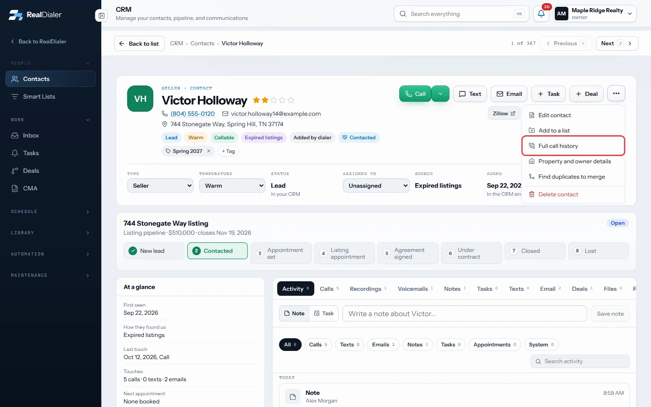Open the Assigned To dropdown
This screenshot has width=651, height=407.
pyautogui.click(x=376, y=185)
